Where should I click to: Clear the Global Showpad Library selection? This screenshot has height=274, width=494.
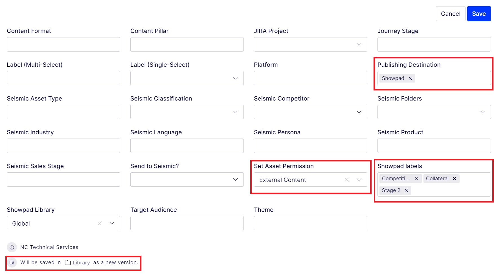coord(100,223)
